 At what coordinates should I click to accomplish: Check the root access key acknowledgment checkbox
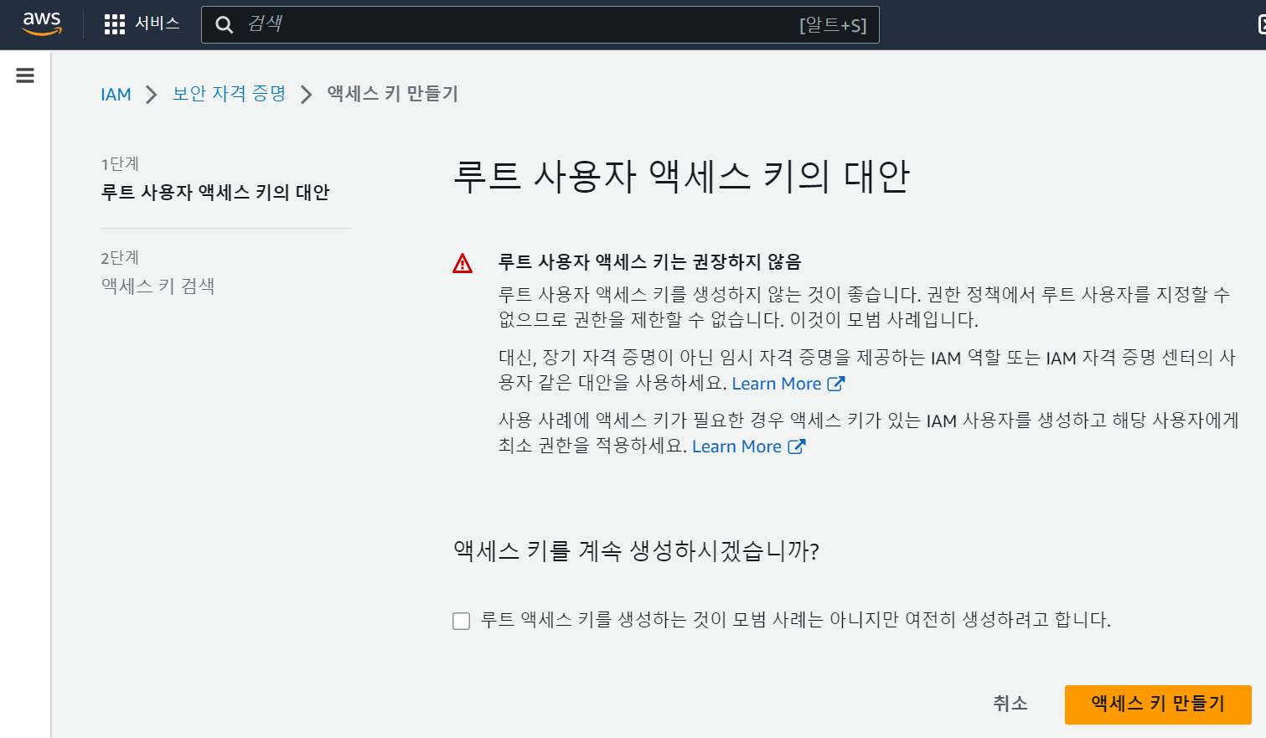pyautogui.click(x=462, y=621)
